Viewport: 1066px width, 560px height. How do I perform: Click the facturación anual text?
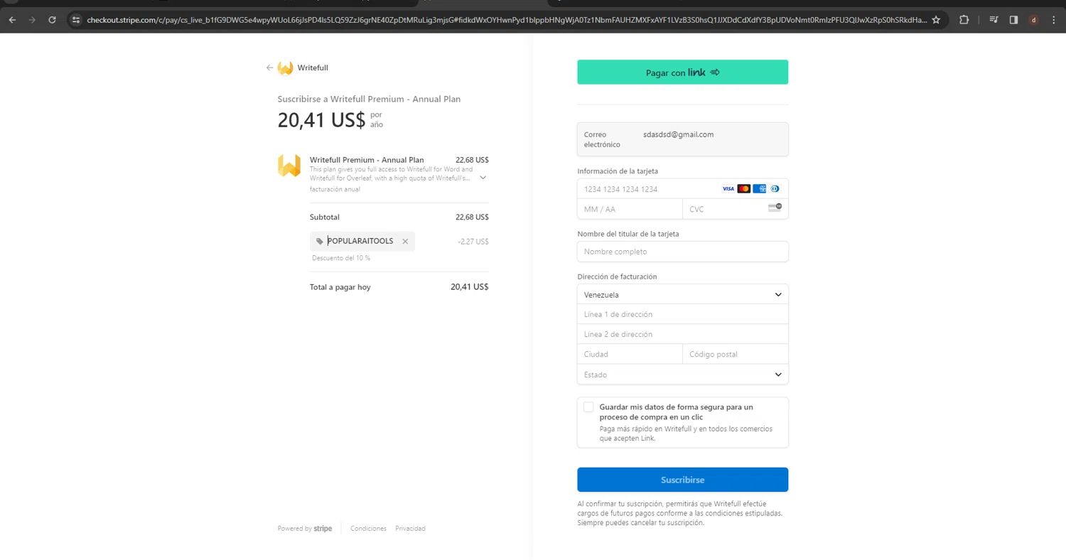335,190
